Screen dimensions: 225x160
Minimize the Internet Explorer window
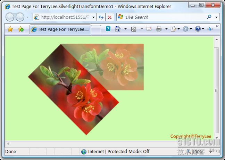(193, 6)
